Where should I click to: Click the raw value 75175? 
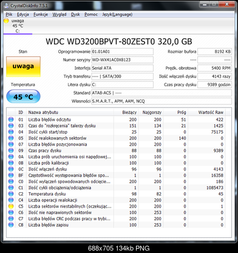217,132
